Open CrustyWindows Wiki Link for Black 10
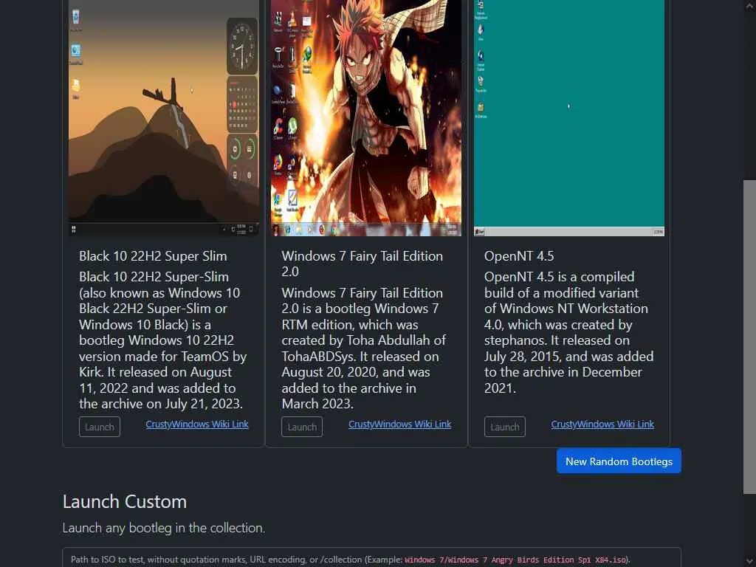 coord(196,425)
